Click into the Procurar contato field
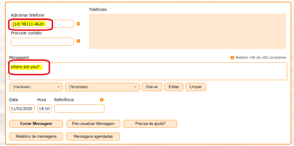The width and height of the screenshot is (294, 146). [x=42, y=42]
